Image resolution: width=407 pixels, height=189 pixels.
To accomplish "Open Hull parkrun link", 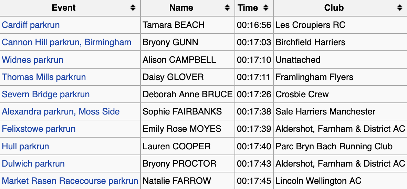I will click(x=25, y=146).
